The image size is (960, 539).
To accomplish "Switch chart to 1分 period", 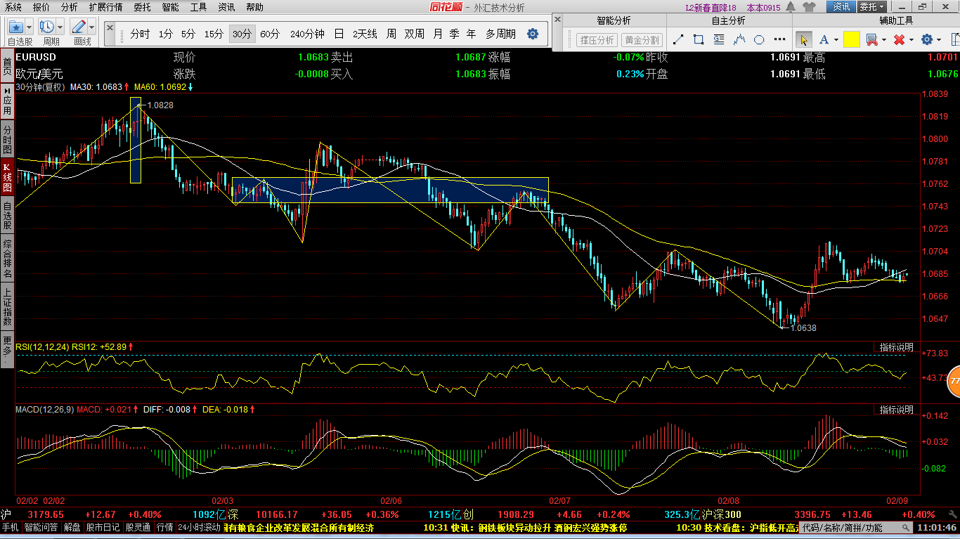I will pyautogui.click(x=165, y=34).
